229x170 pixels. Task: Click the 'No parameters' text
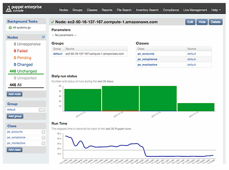(64, 35)
